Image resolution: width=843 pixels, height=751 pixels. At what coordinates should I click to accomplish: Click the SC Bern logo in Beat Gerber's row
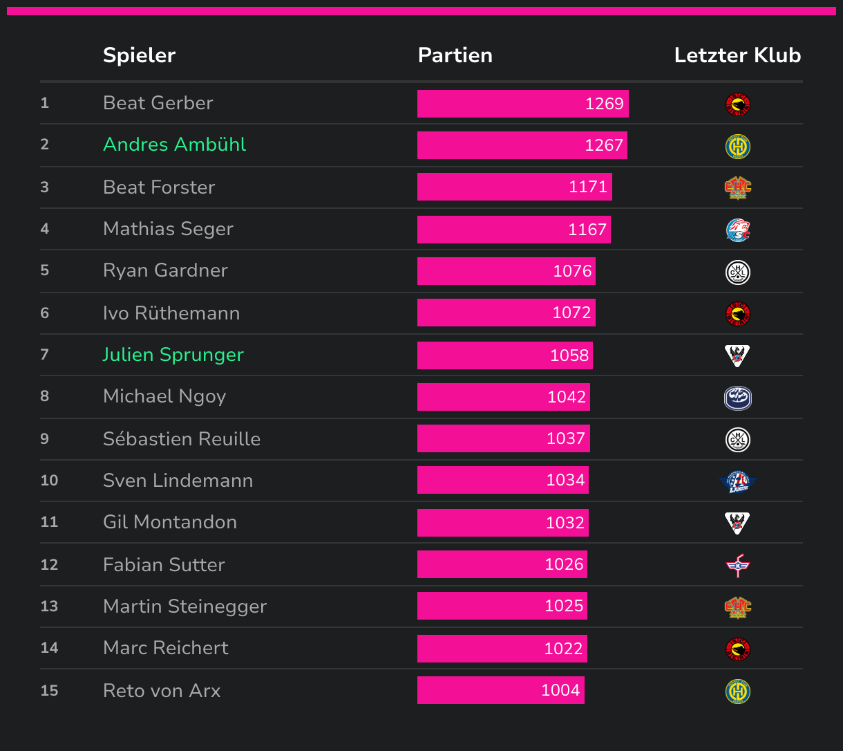click(x=738, y=104)
